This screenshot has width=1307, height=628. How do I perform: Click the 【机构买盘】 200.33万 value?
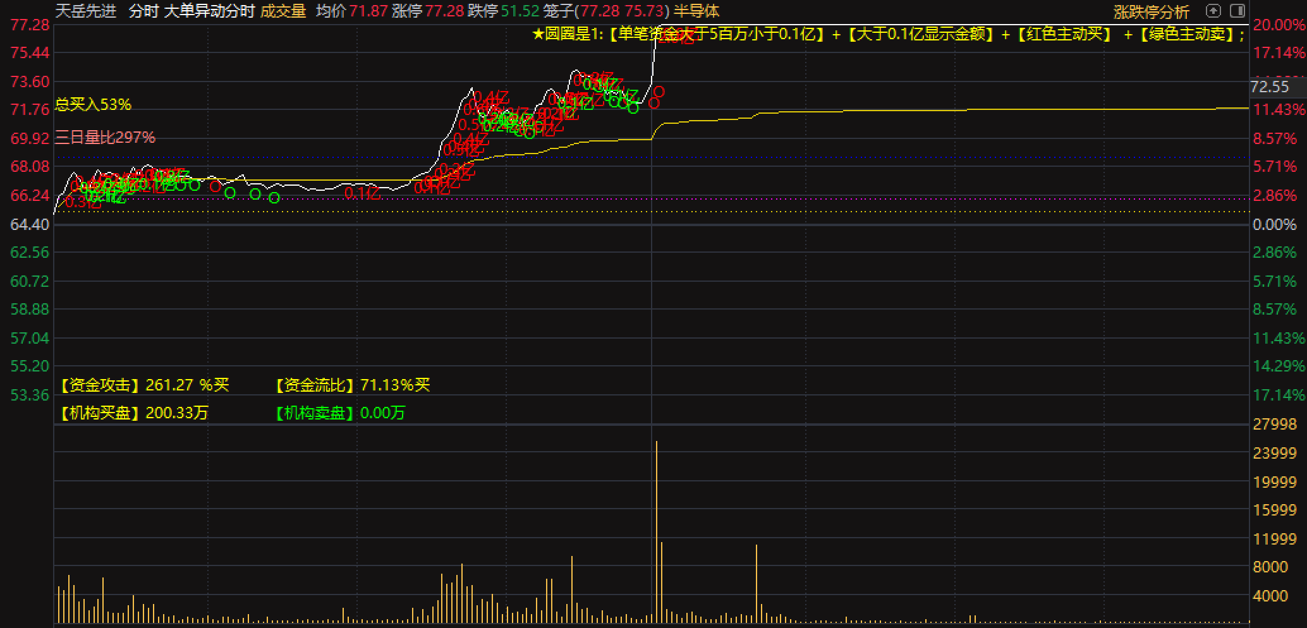tap(176, 413)
